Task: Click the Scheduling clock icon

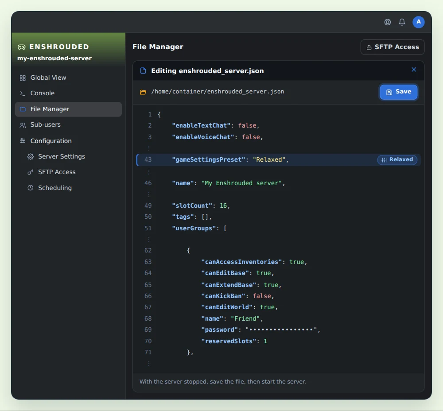Action: pos(31,188)
